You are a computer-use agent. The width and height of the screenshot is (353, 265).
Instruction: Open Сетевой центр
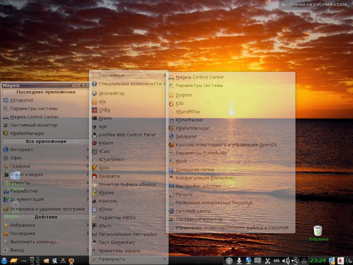[x=231, y=211]
